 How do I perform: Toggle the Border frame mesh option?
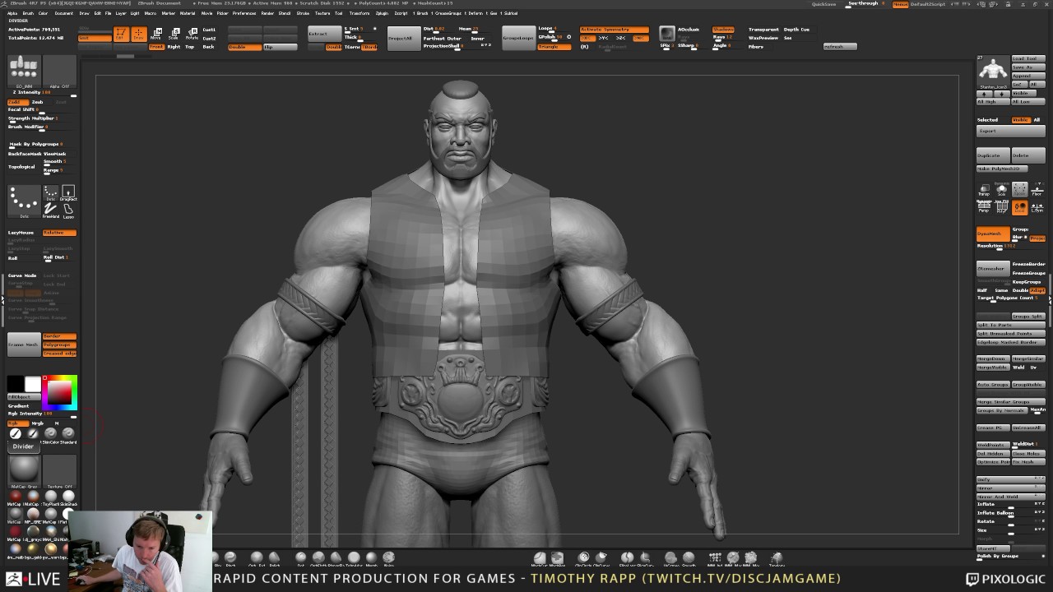[59, 336]
